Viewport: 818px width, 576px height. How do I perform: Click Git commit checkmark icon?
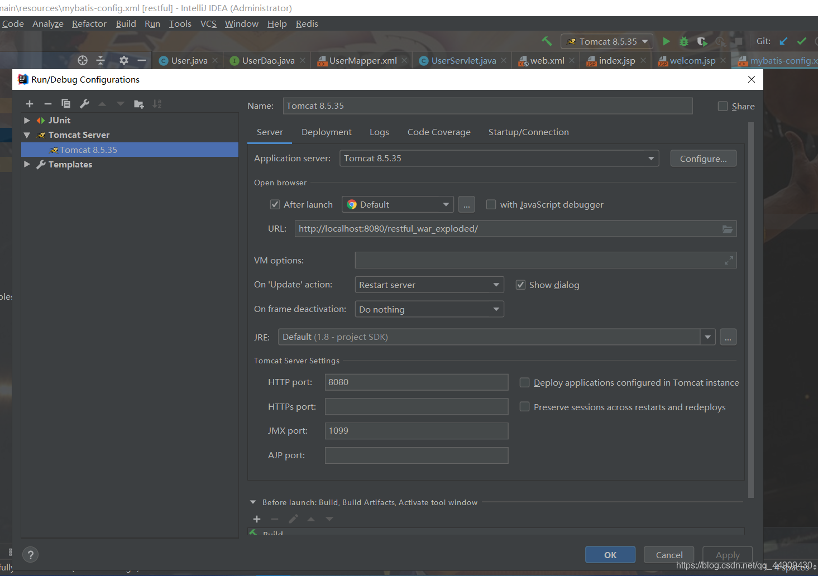click(x=802, y=41)
